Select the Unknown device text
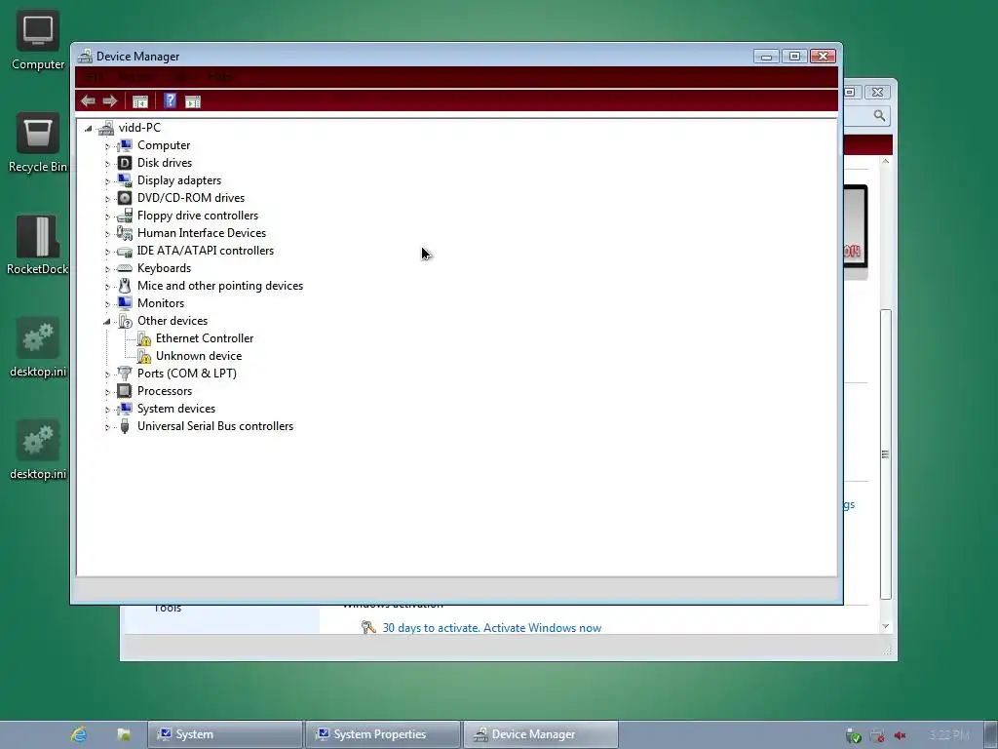 point(199,356)
